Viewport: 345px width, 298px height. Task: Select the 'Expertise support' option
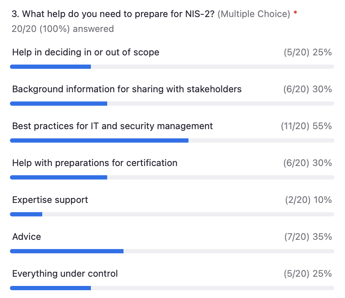point(50,200)
